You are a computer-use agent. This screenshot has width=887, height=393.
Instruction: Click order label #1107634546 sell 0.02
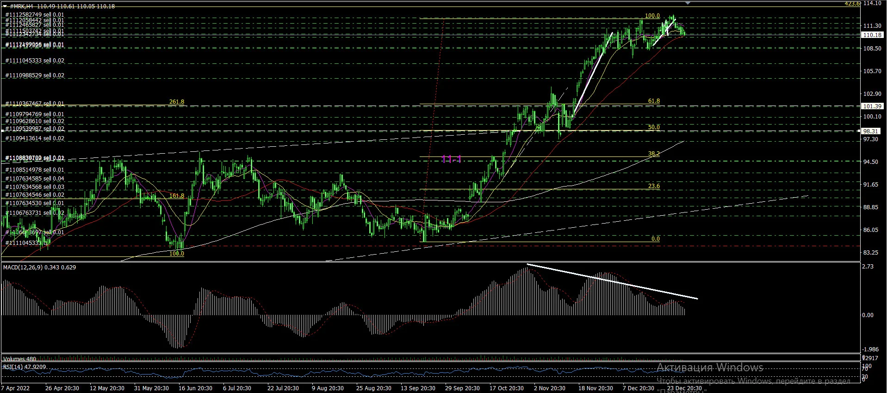35,195
